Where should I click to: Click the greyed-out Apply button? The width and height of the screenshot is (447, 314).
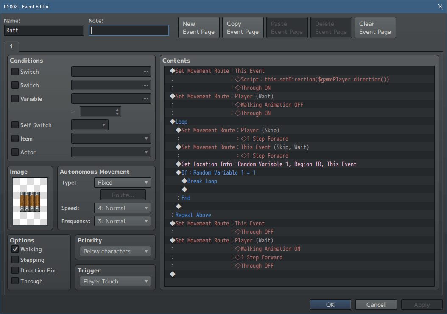(422, 305)
